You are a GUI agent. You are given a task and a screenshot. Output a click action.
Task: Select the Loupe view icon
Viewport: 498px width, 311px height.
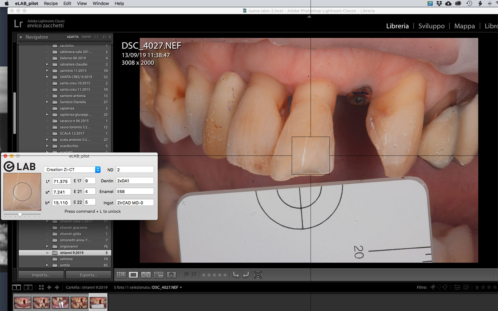click(133, 275)
